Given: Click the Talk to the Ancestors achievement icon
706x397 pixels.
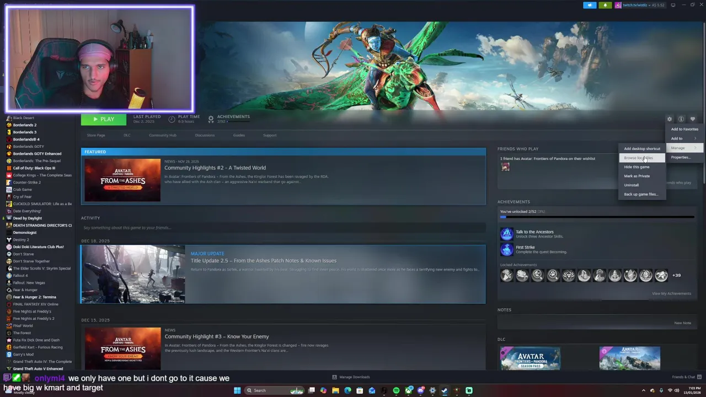Looking at the screenshot, I should point(506,234).
